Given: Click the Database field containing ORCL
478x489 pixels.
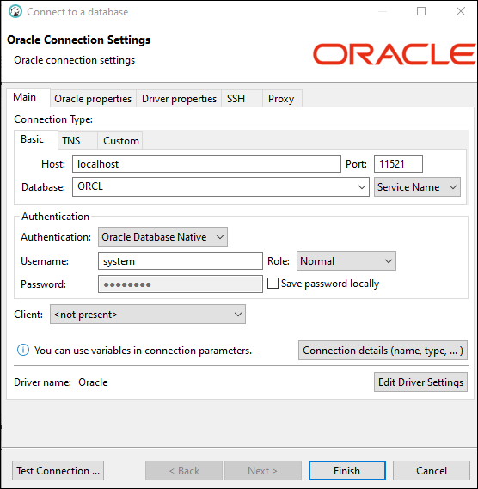Looking at the screenshot, I should coord(221,187).
